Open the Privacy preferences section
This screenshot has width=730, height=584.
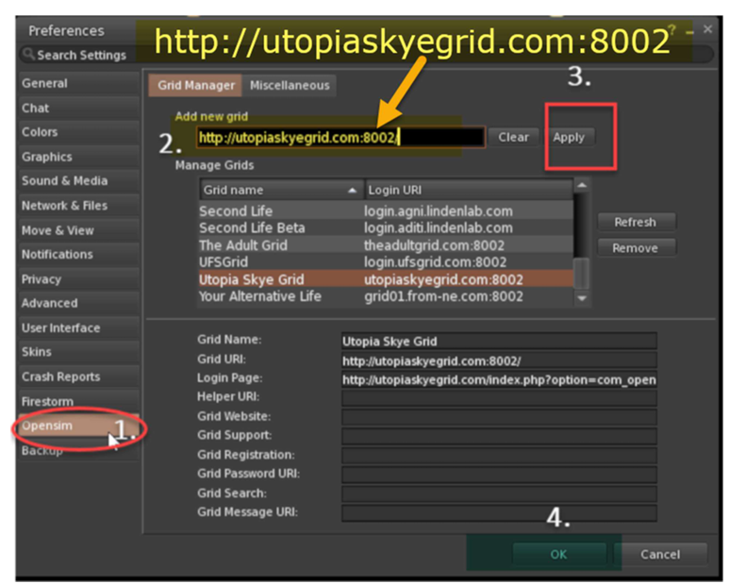point(79,279)
